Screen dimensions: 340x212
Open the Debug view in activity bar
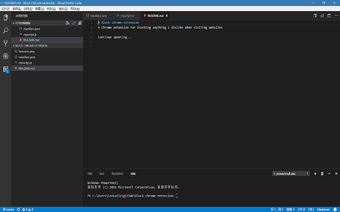pos(6,56)
